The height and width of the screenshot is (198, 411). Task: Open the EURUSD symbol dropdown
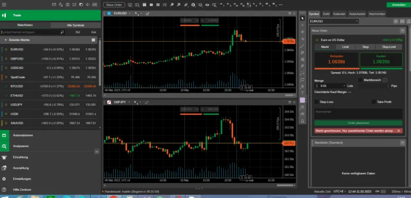point(334,21)
